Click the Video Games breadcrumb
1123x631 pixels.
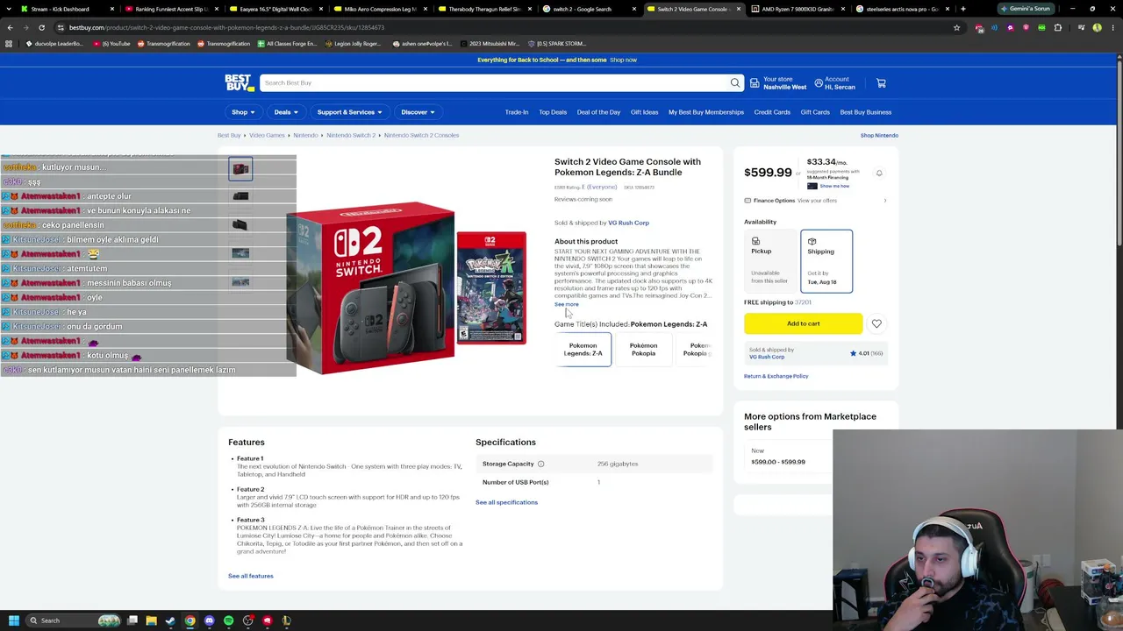267,135
